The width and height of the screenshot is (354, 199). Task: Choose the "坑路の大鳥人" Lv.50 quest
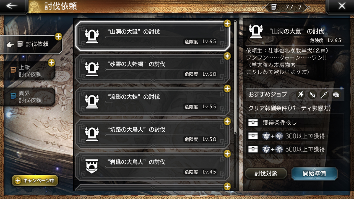(x=153, y=134)
